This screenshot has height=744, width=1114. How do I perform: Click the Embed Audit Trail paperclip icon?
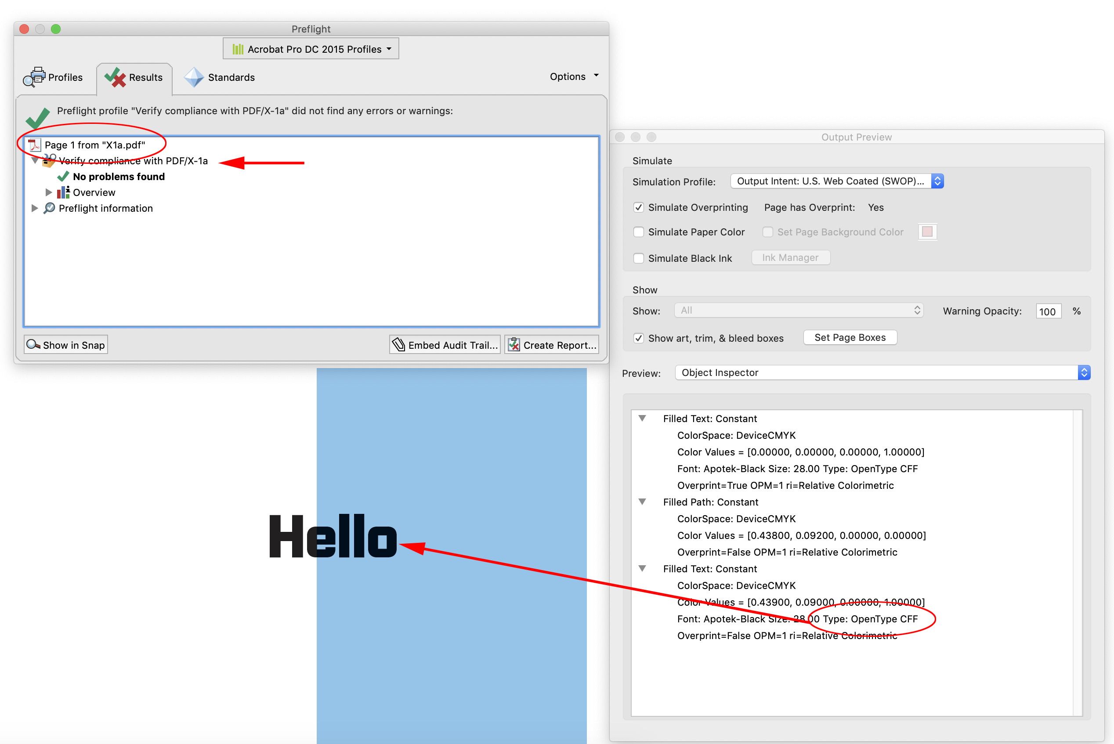coord(398,344)
